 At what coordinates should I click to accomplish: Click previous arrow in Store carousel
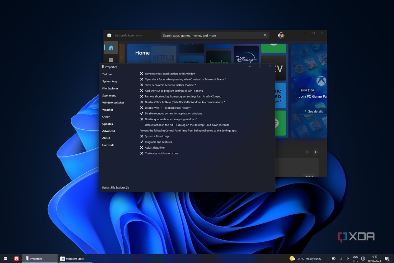[307, 152]
